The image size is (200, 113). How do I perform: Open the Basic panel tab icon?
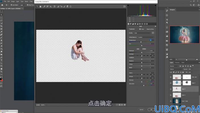click(129, 24)
